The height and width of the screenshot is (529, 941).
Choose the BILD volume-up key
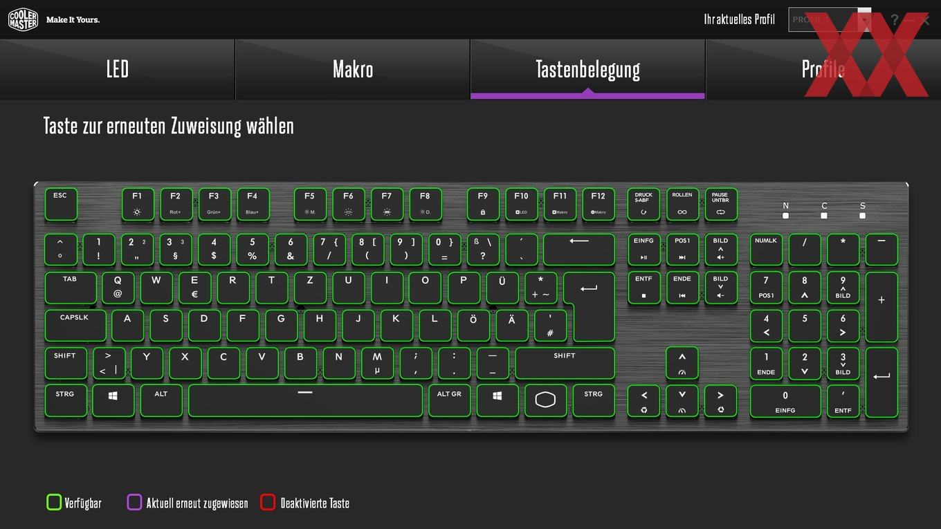click(x=721, y=250)
